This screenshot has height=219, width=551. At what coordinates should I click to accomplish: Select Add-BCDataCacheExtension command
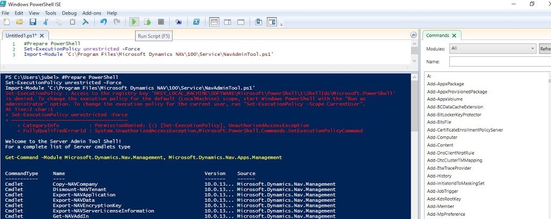pyautogui.click(x=455, y=107)
